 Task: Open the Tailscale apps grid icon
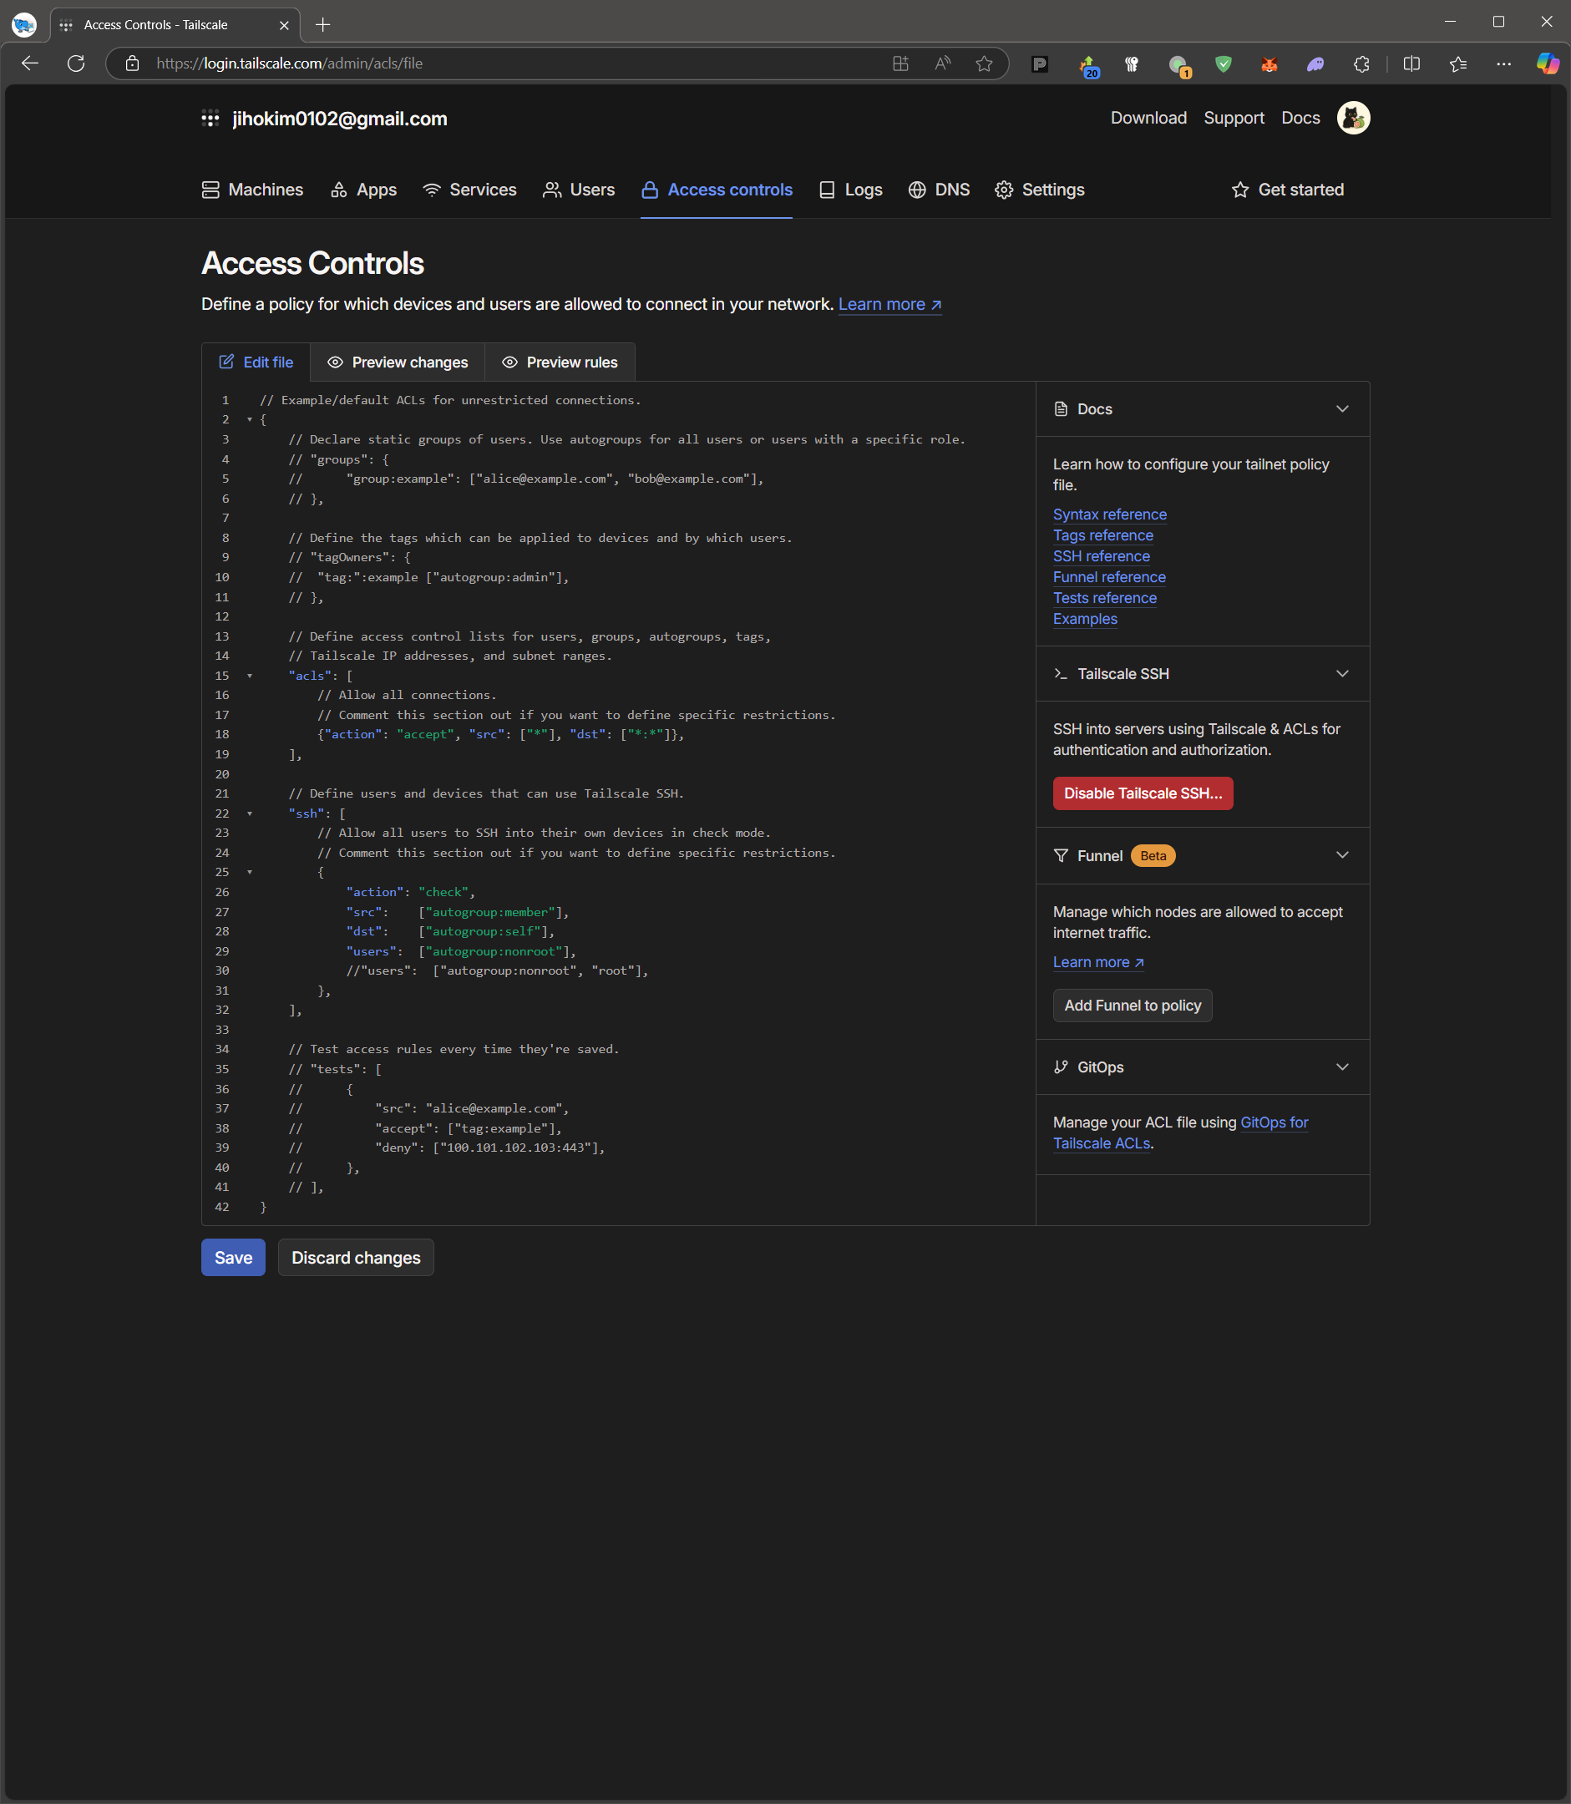pos(210,119)
